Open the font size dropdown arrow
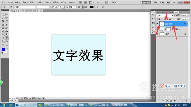The height and width of the screenshot is (107, 191). [x=63, y=7]
